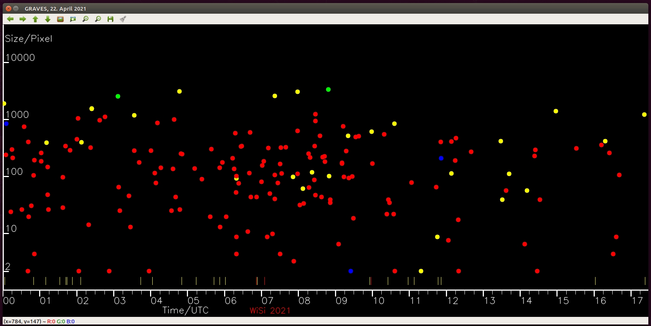Click the 'Time/UTC' axis label
The width and height of the screenshot is (651, 326).
pyautogui.click(x=185, y=310)
